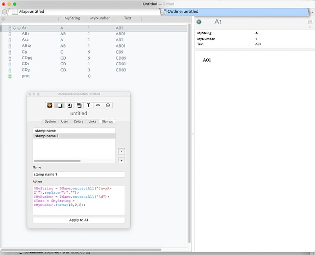This screenshot has width=315, height=255.
Task: Click the green prototype icon beside prot
Action: 10,76
